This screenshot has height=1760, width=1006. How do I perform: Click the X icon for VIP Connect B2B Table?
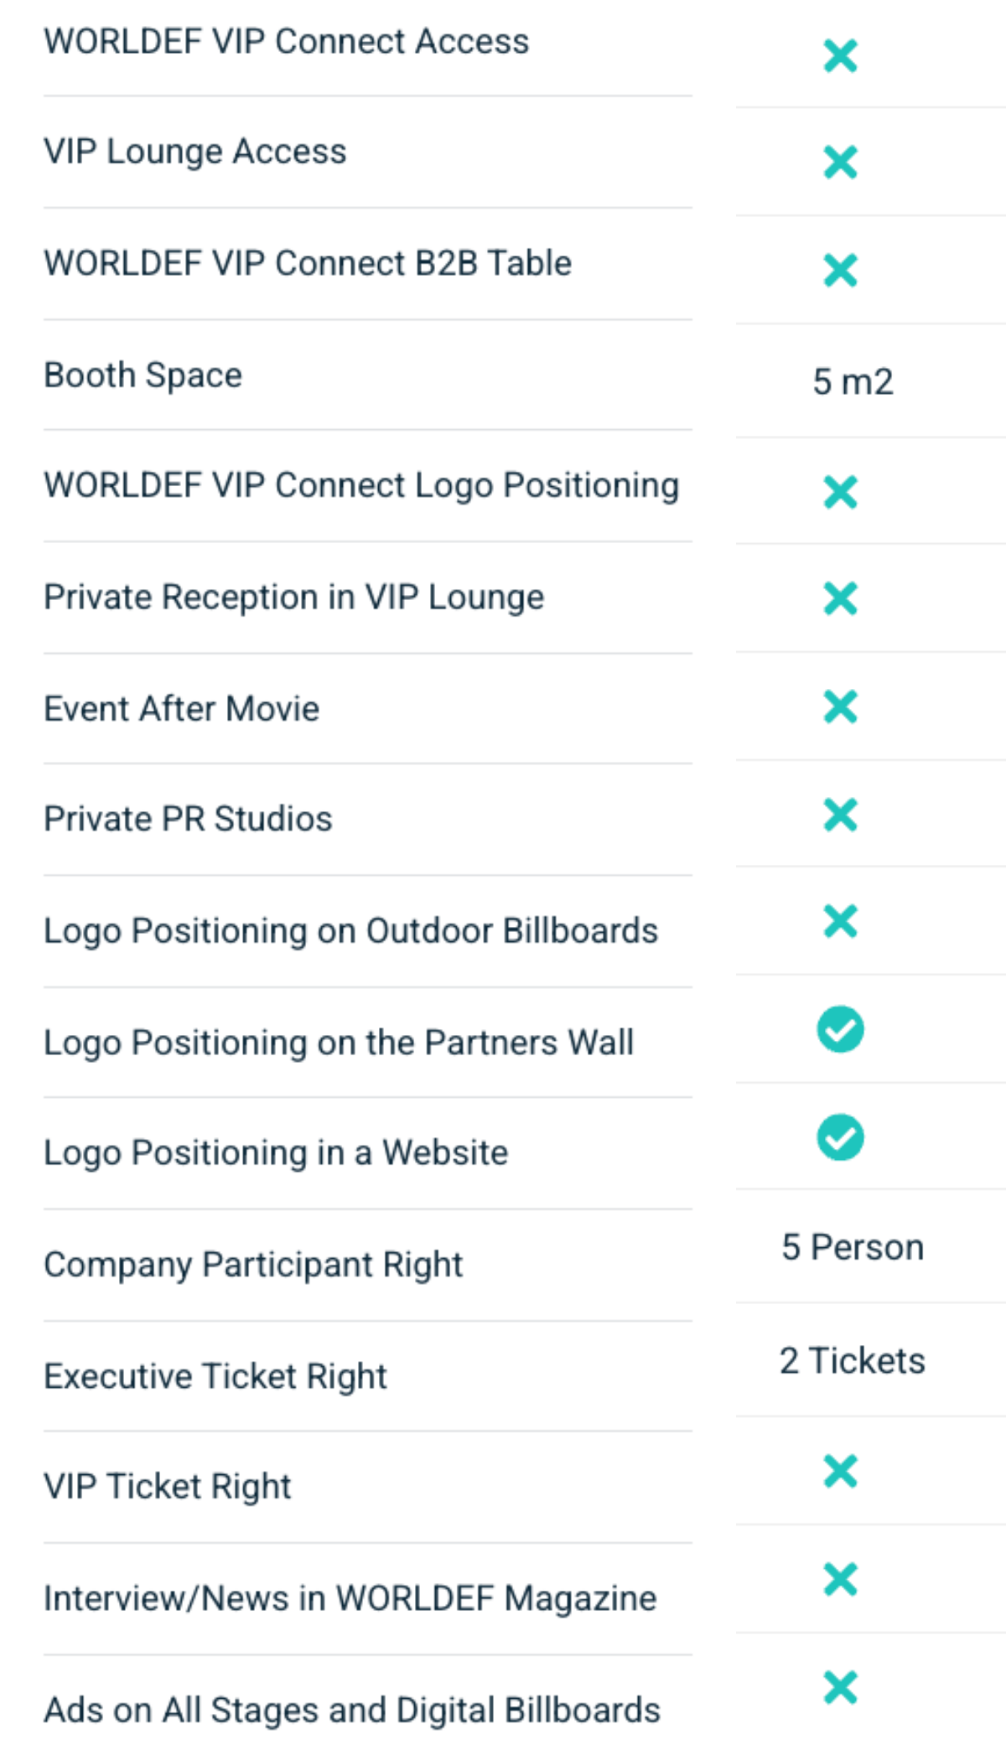tap(840, 271)
